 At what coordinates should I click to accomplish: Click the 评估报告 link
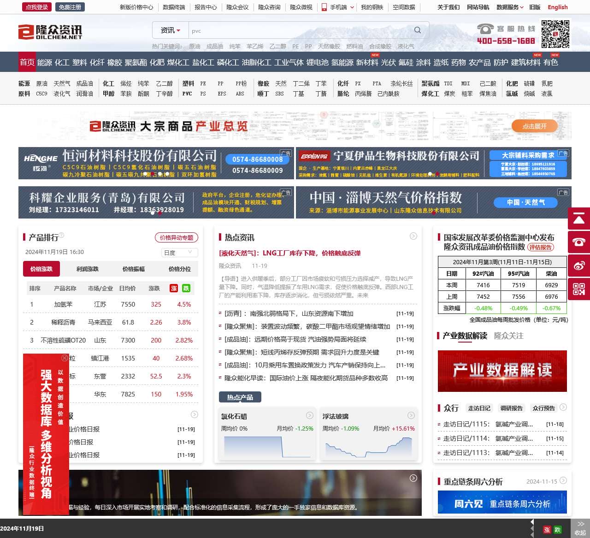tap(541, 247)
